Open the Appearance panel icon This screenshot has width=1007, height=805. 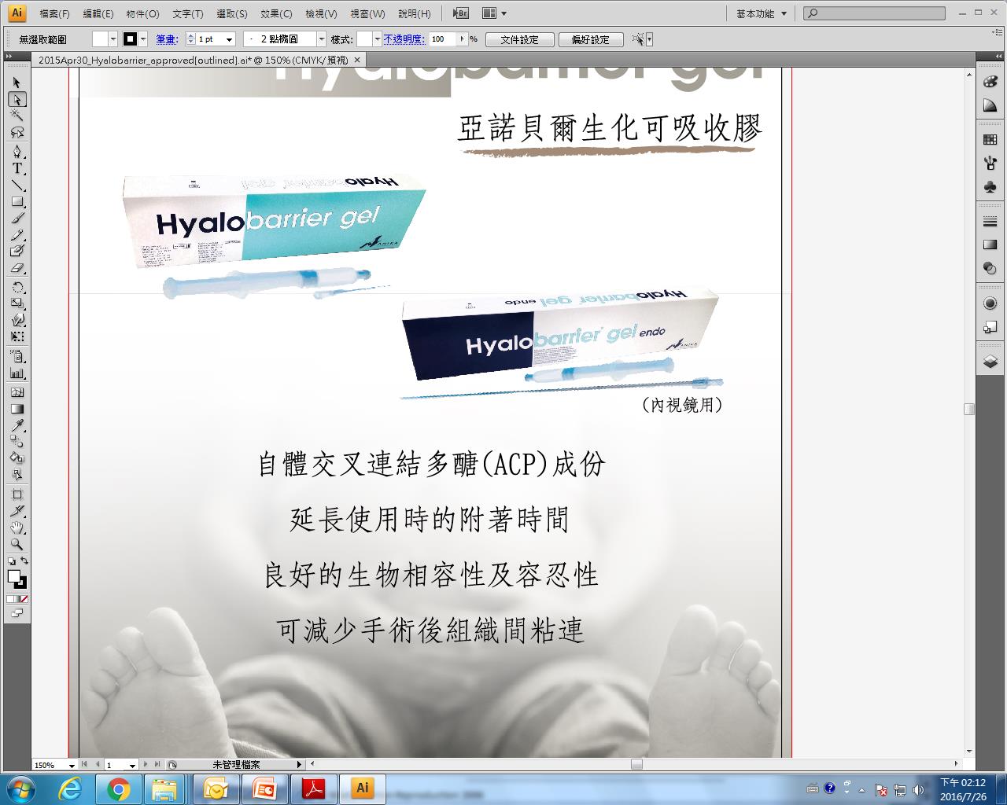pos(990,303)
